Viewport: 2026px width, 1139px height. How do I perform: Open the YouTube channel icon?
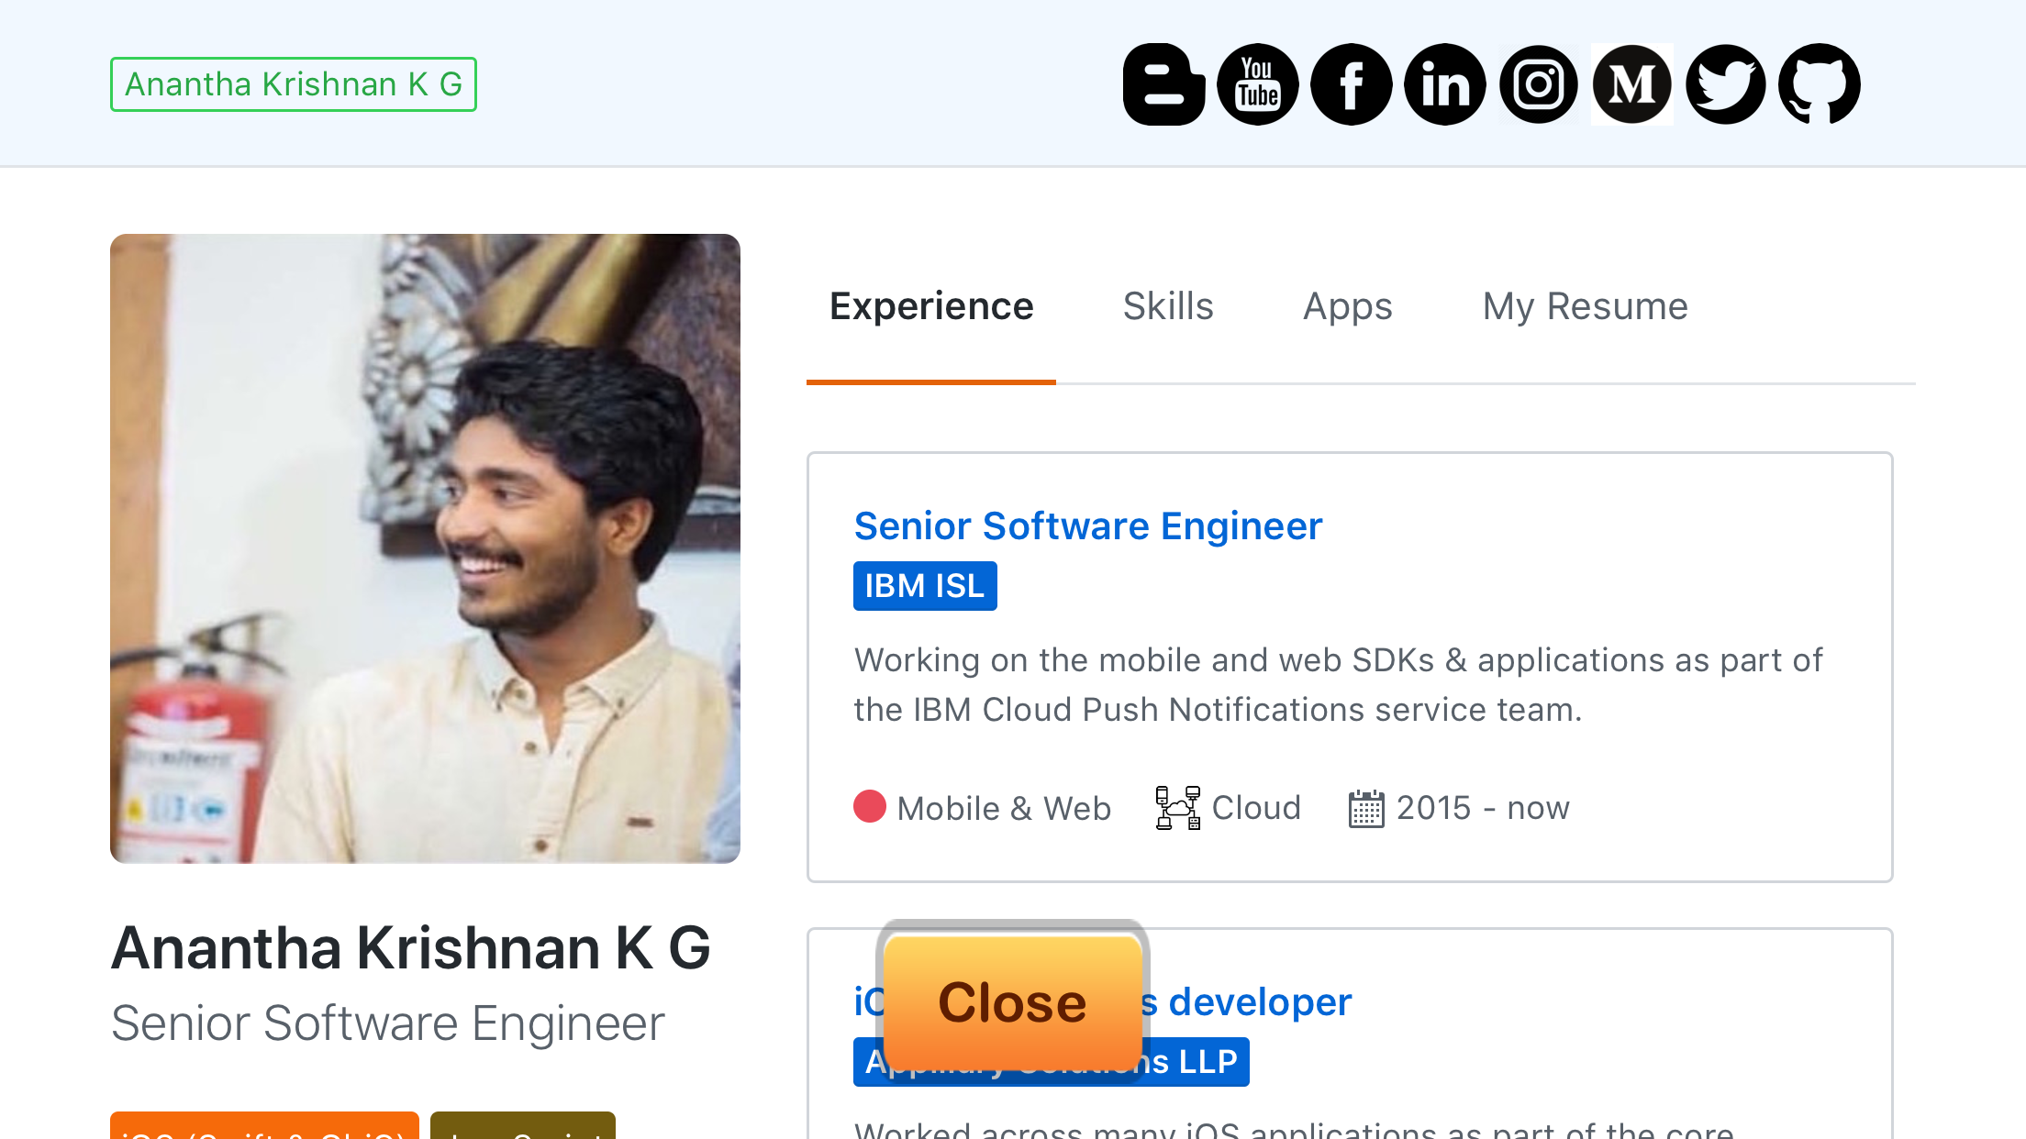click(x=1257, y=84)
